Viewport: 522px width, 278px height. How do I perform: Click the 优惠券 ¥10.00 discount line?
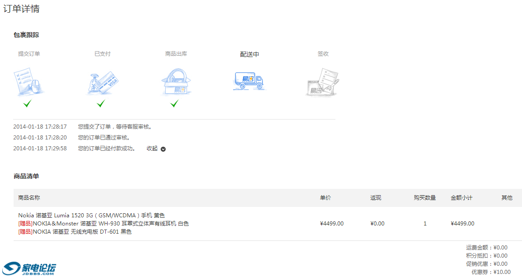coord(491,272)
